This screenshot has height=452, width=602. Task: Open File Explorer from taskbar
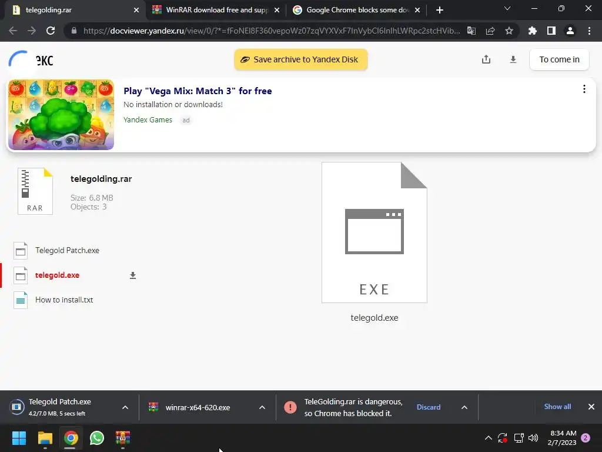[x=45, y=438]
